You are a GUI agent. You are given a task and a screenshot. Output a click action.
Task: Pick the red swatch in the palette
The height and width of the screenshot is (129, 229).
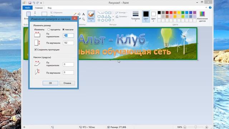coord(171,13)
